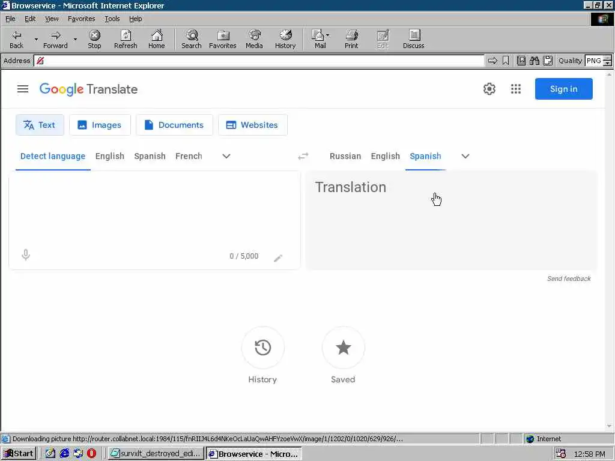The image size is (615, 461).
Task: Launch Internet Explorer from quick launch
Action: (65, 454)
